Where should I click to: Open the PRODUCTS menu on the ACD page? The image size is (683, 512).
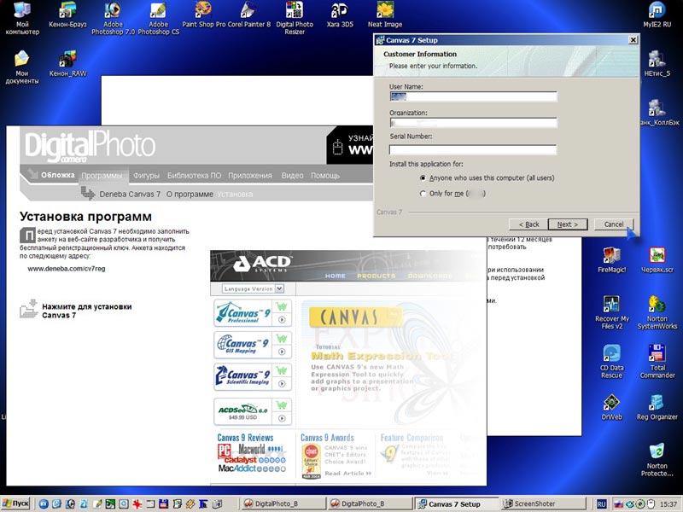[377, 276]
